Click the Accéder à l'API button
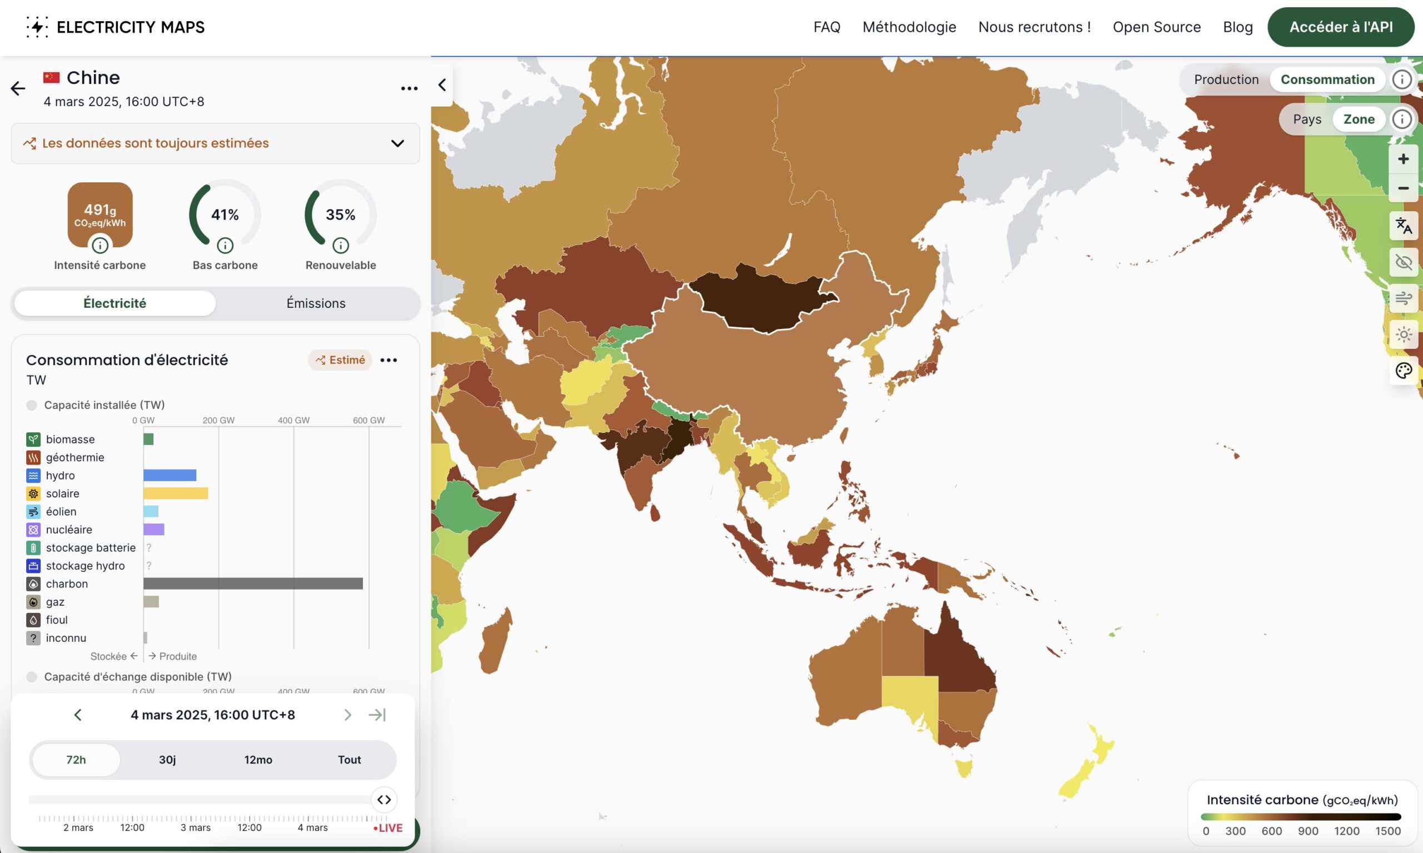The image size is (1423, 853). coord(1341,27)
